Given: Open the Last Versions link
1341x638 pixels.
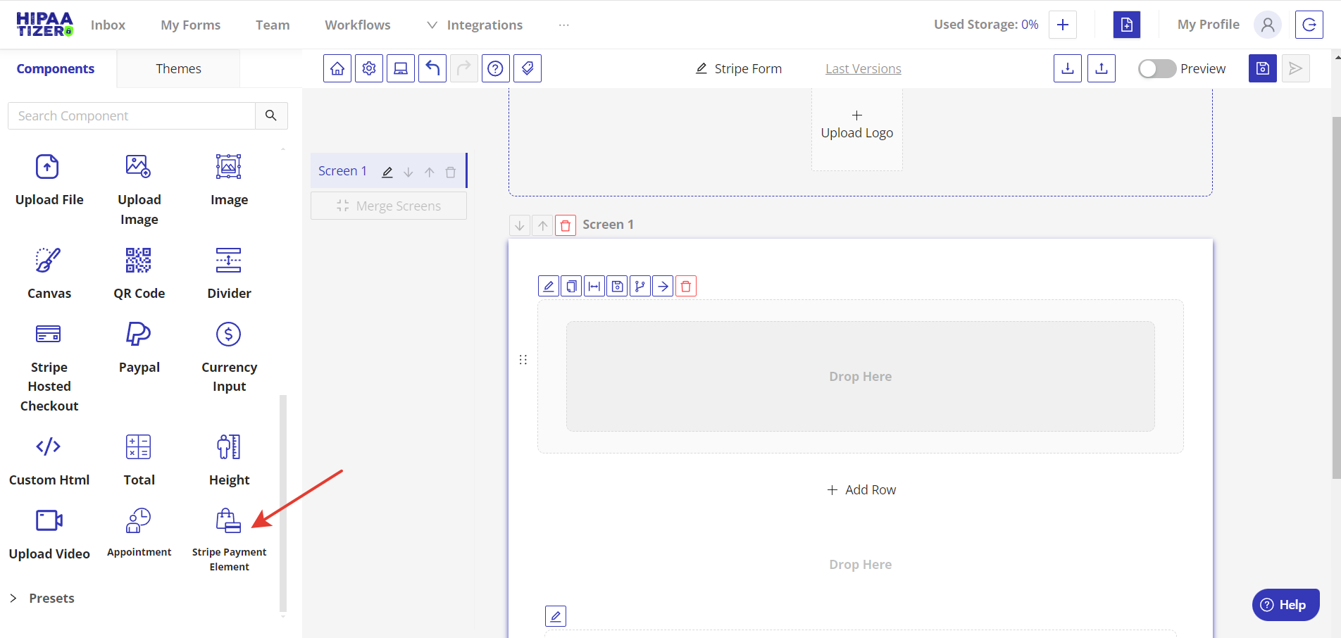Looking at the screenshot, I should click(x=863, y=68).
